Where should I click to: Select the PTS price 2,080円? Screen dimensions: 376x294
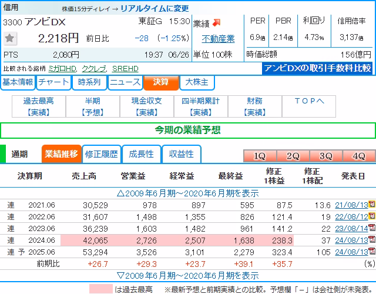pyautogui.click(x=66, y=55)
